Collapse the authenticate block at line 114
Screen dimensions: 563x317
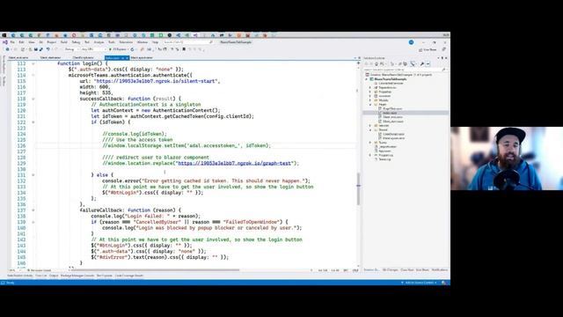pos(33,75)
